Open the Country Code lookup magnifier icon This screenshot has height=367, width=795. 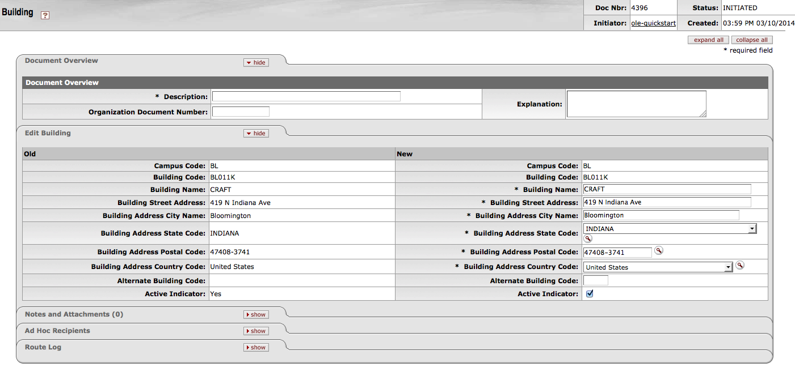[x=740, y=265]
